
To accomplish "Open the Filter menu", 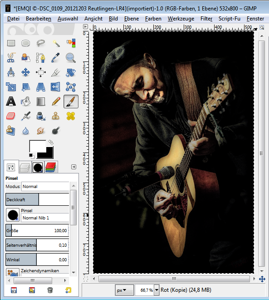I will tap(206, 19).
